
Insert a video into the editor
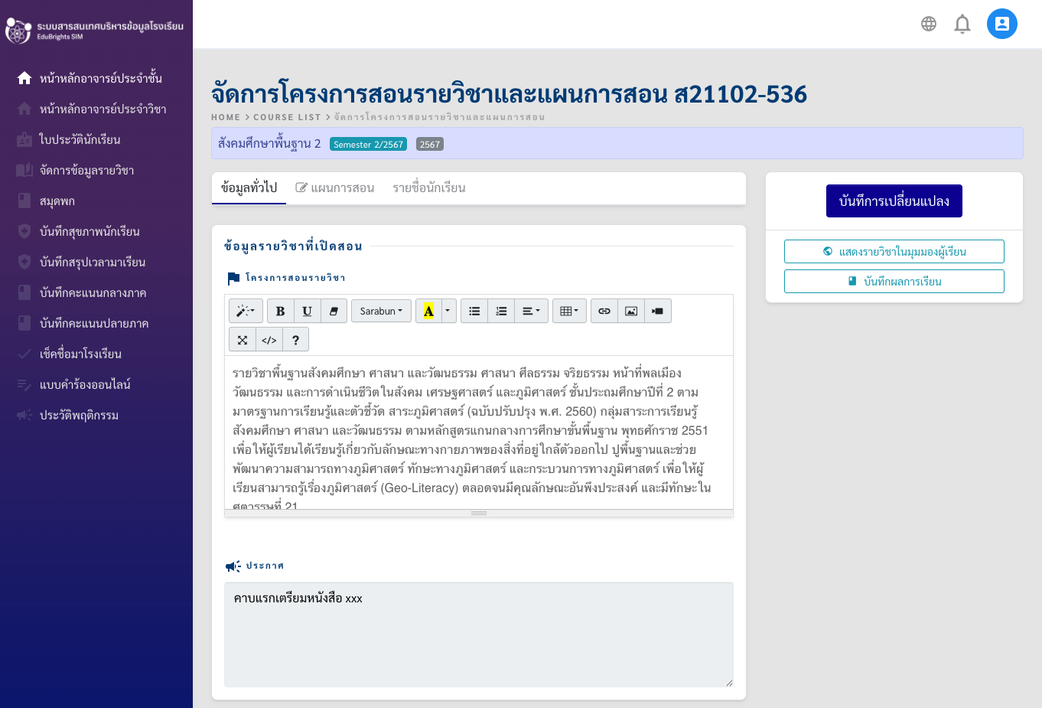pyautogui.click(x=657, y=311)
